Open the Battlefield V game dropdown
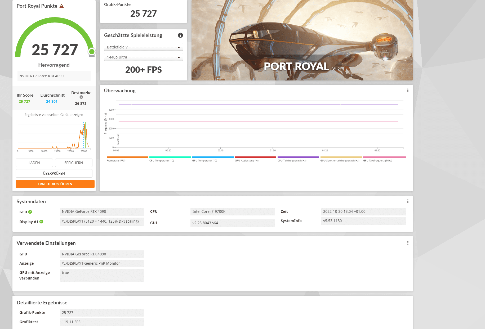 143,47
